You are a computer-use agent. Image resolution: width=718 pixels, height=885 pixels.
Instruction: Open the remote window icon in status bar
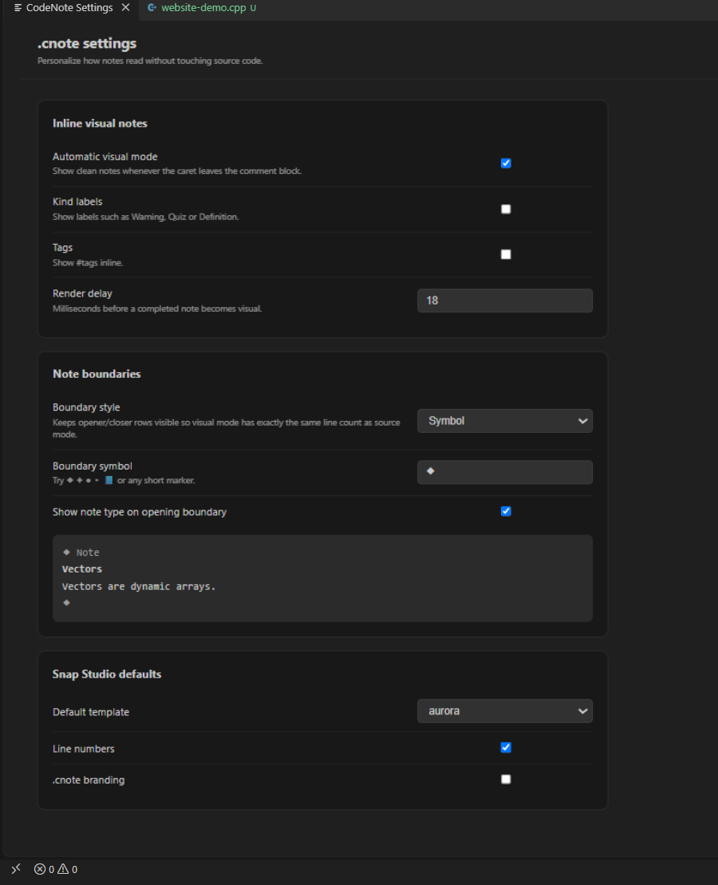click(x=16, y=868)
